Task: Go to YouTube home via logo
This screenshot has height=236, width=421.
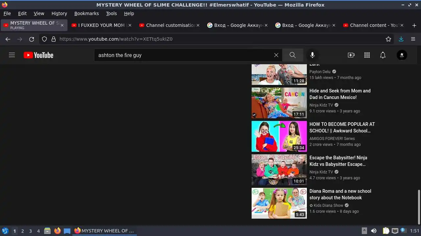Action: tap(38, 55)
